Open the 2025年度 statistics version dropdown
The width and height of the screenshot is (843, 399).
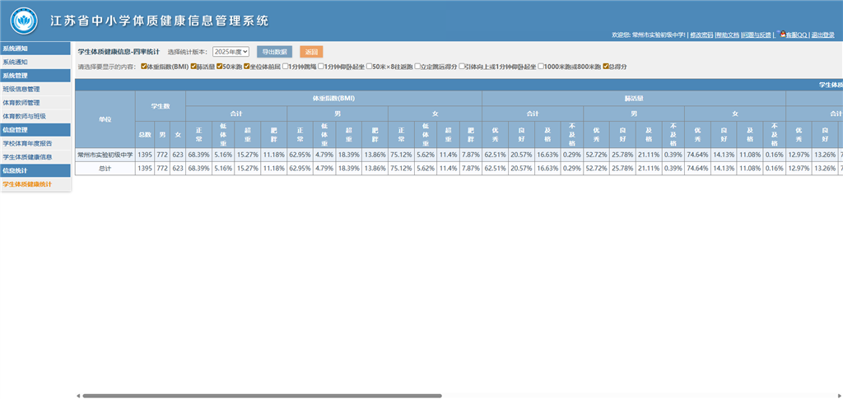point(231,52)
